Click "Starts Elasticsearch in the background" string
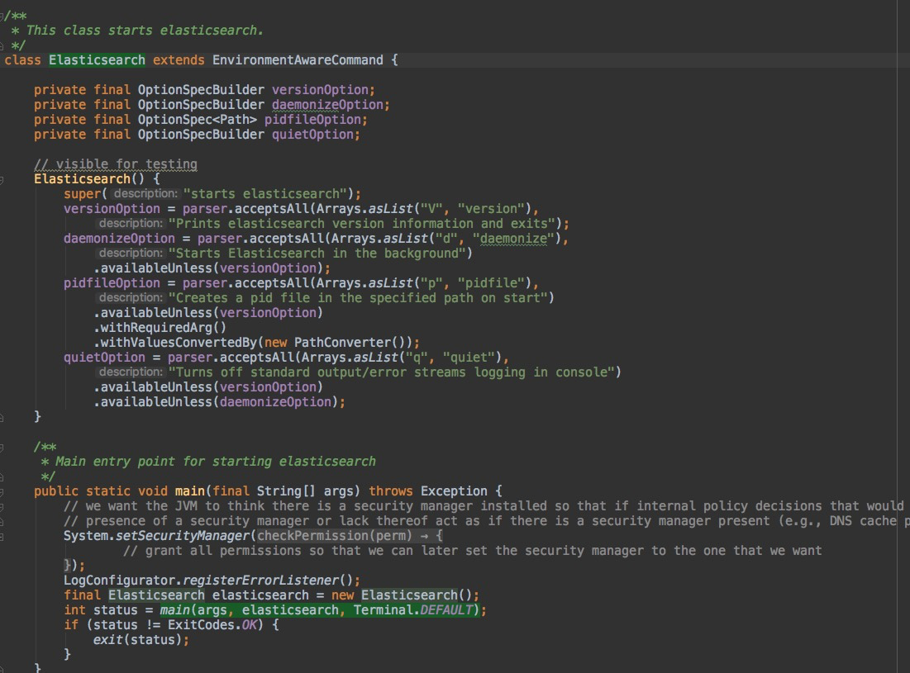Image resolution: width=910 pixels, height=673 pixels. point(317,254)
